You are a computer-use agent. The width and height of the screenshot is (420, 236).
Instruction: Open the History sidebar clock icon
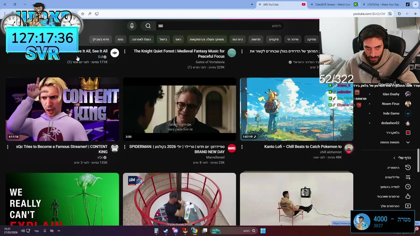408,167
